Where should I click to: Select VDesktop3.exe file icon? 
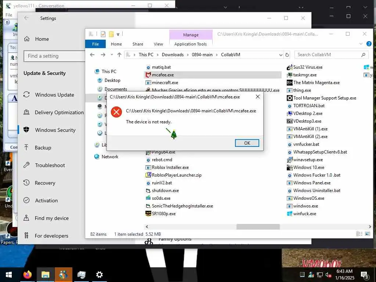(x=290, y=121)
